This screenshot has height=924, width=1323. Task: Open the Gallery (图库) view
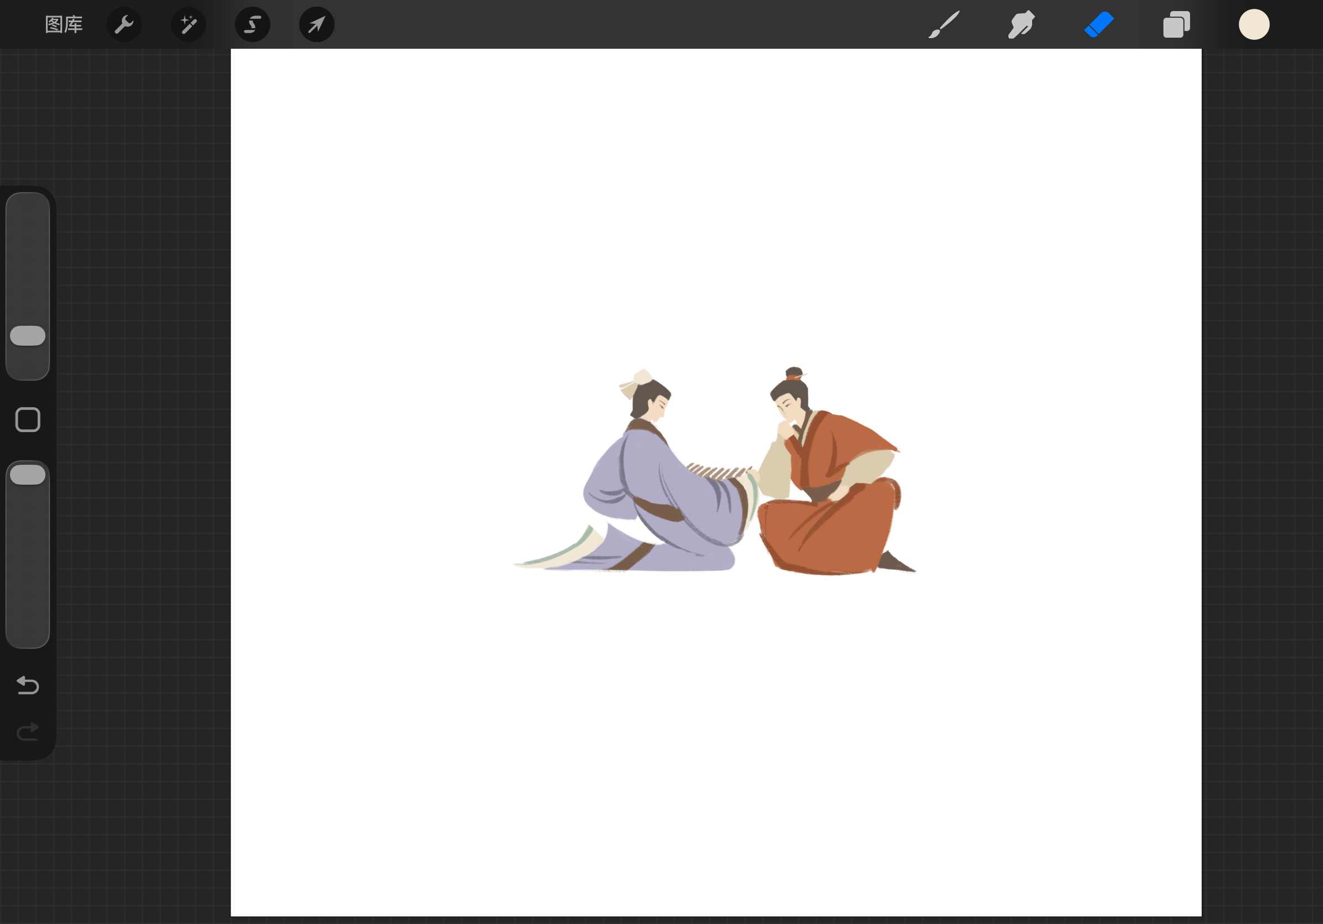(64, 25)
